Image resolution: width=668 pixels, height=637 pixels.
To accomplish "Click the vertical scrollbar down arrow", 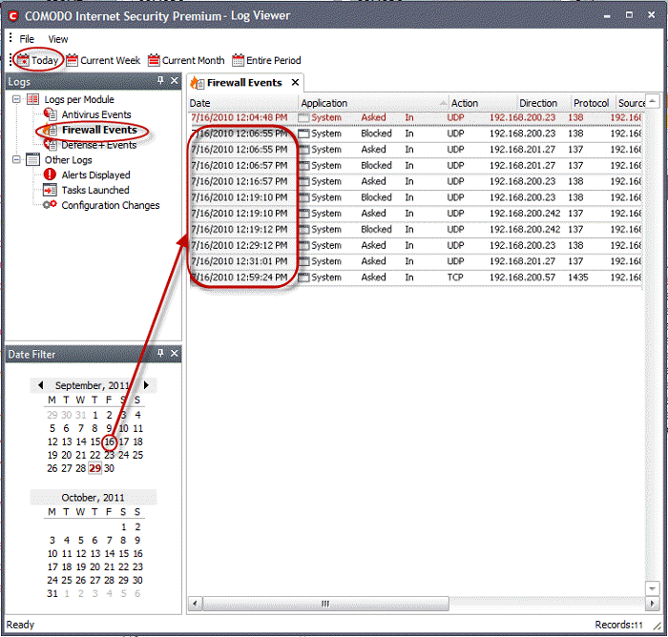I will tap(652, 588).
